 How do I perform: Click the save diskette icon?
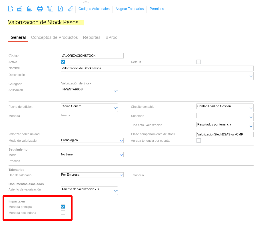tap(19, 9)
